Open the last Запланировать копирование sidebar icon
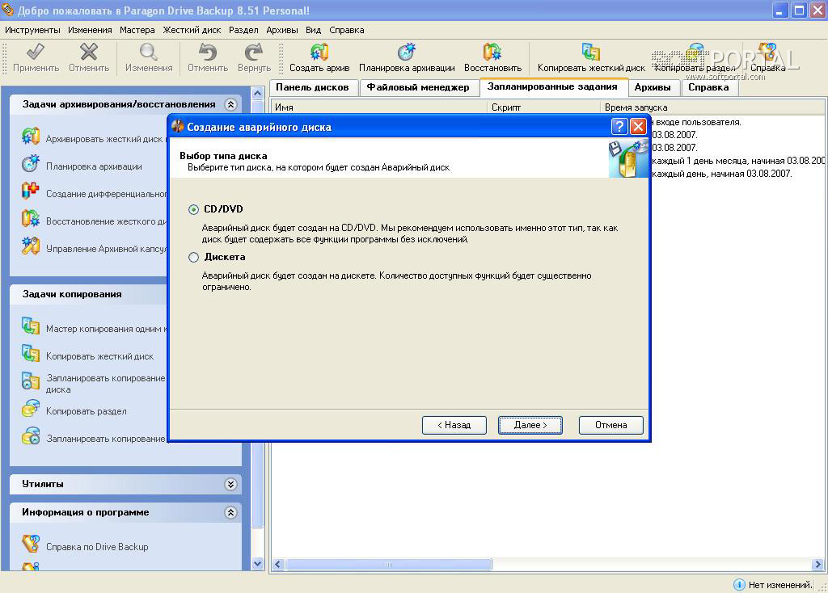The image size is (828, 593). (31, 435)
